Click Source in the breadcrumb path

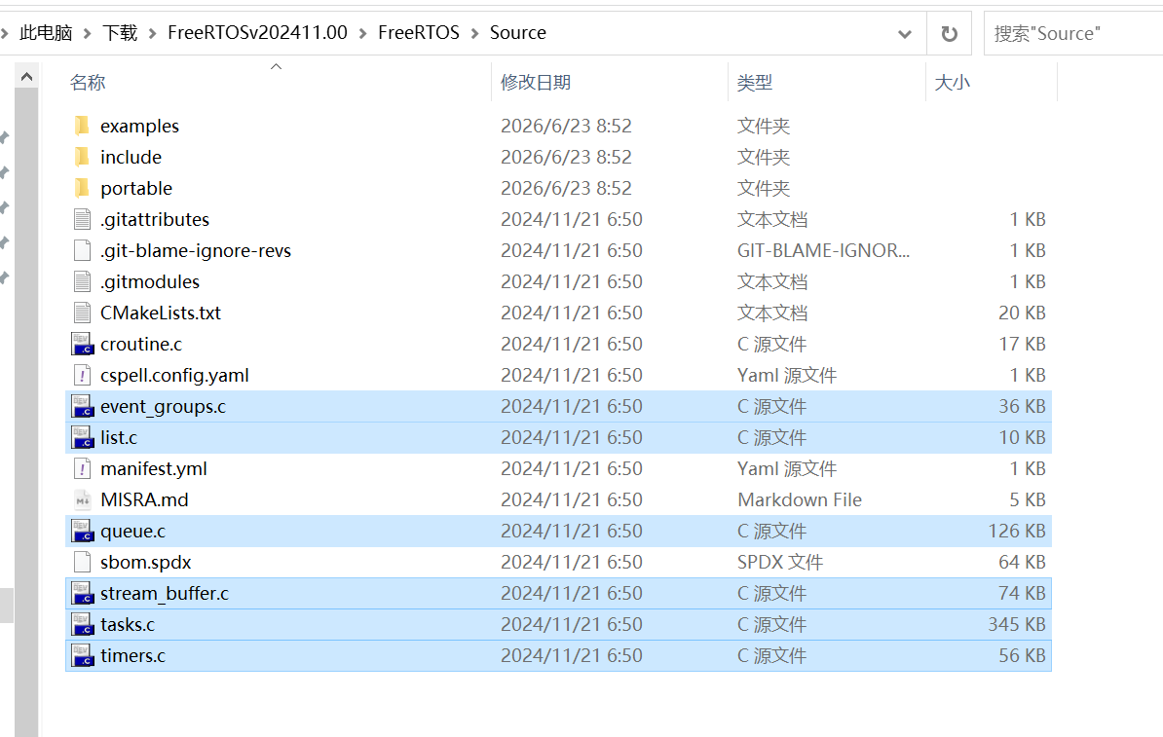518,33
